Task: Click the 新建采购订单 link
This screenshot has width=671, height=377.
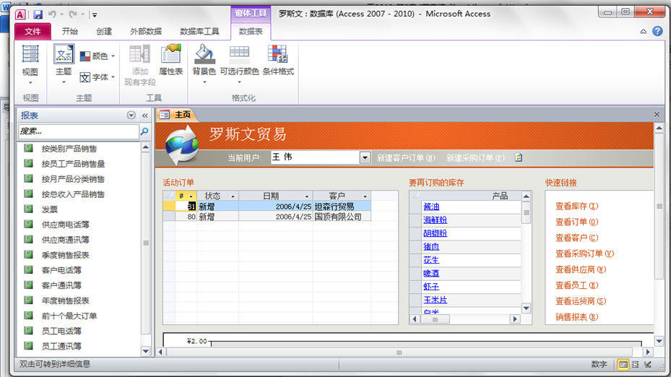Action: point(475,158)
